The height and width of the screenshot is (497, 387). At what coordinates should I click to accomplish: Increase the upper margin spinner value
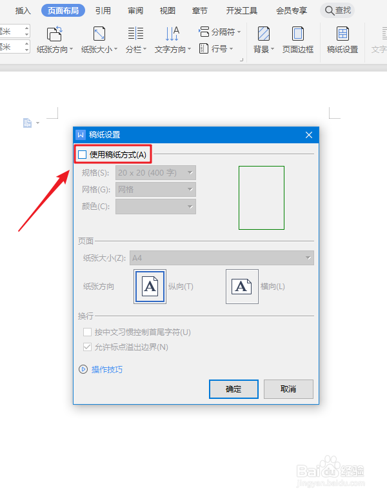(26, 28)
